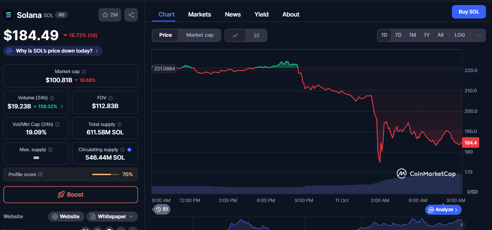Switch to line chart view icon
The height and width of the screenshot is (230, 492).
click(235, 35)
